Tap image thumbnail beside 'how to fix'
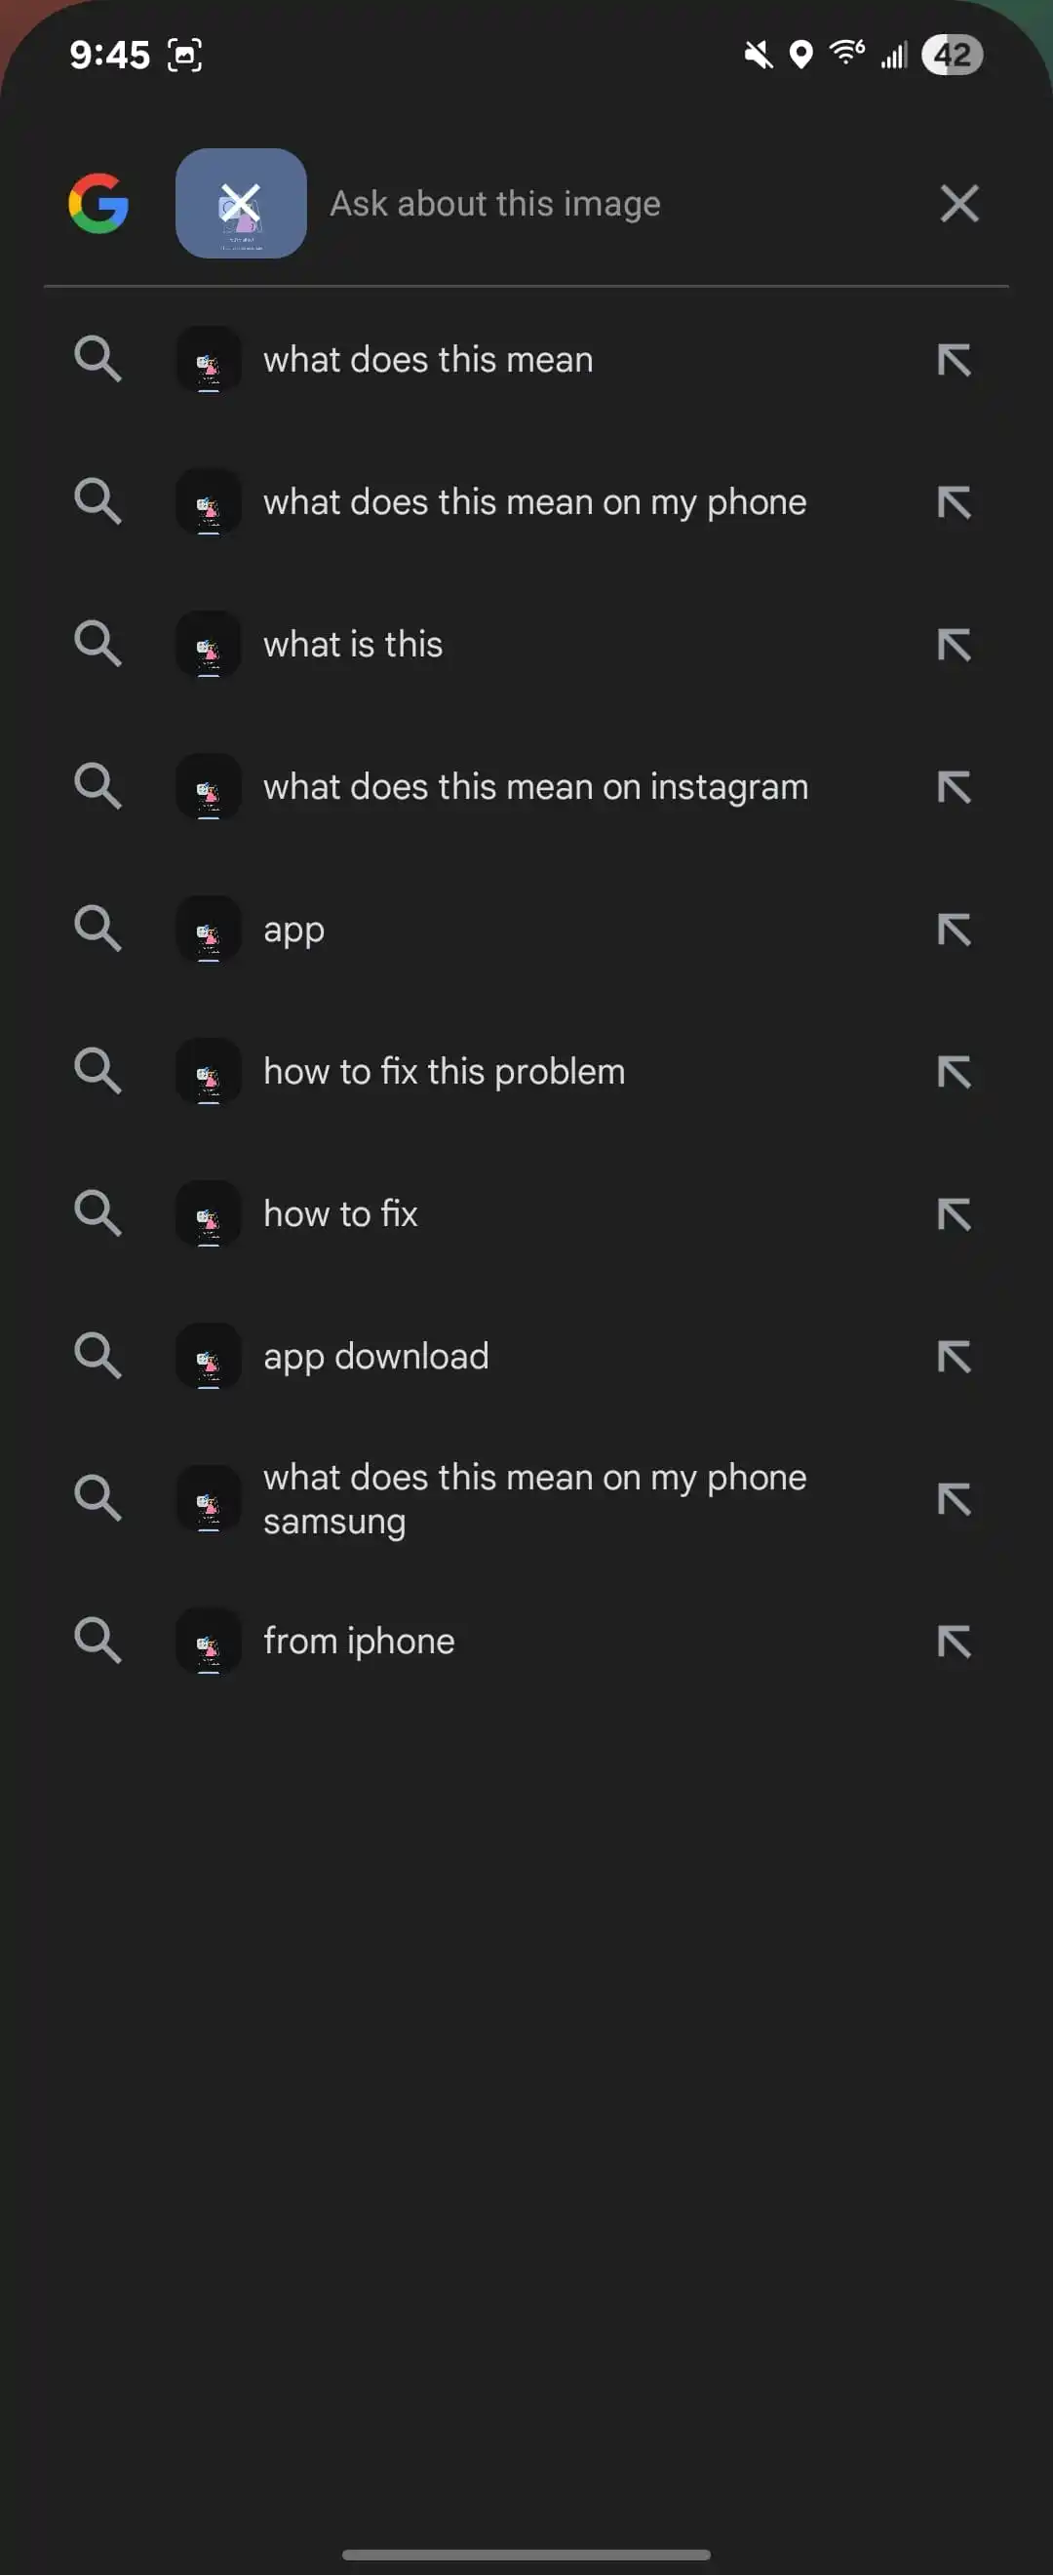Viewport: 1053px width, 2575px height. coord(208,1214)
